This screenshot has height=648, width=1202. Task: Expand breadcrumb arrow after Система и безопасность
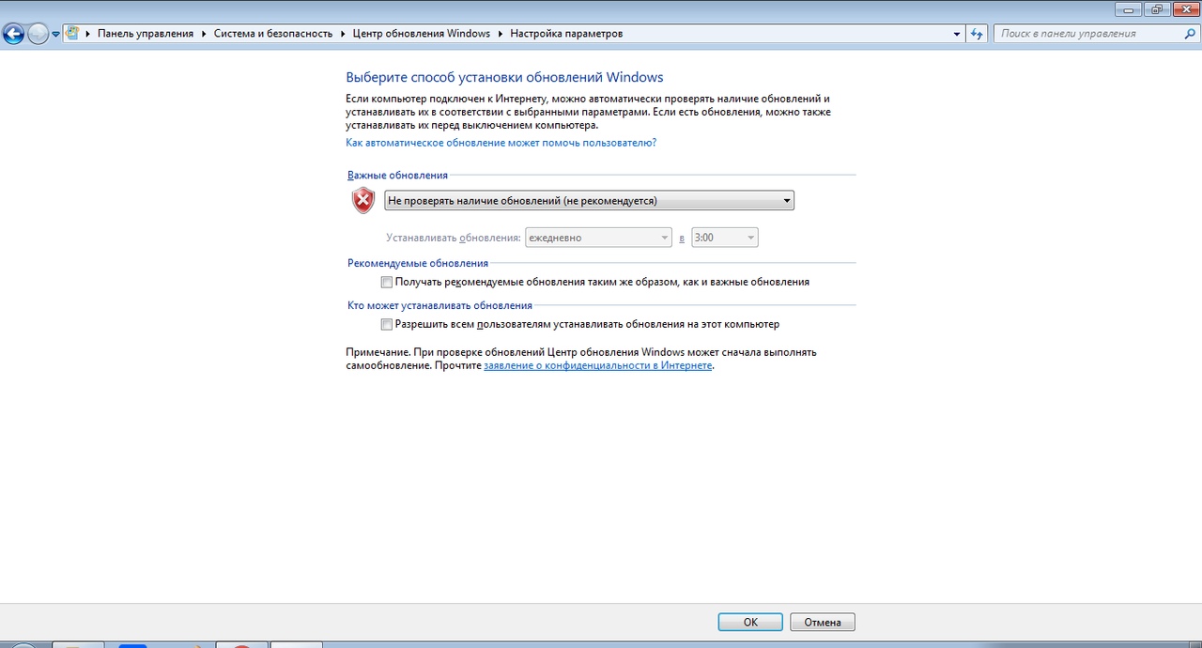[343, 34]
